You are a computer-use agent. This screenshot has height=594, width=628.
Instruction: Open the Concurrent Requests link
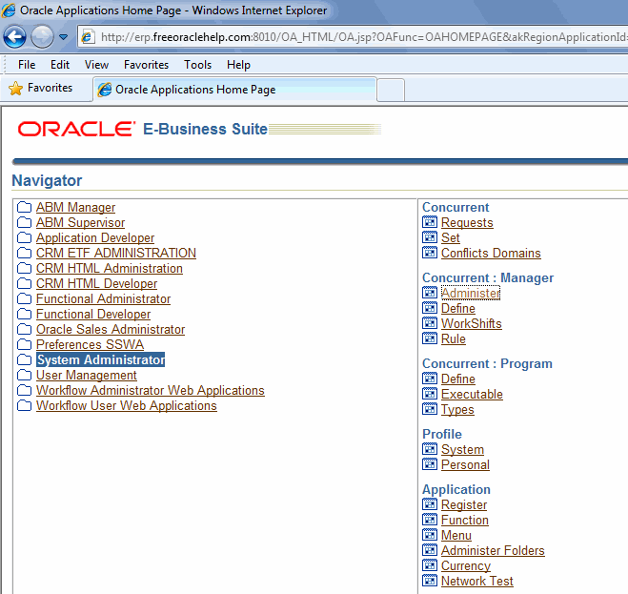click(467, 222)
